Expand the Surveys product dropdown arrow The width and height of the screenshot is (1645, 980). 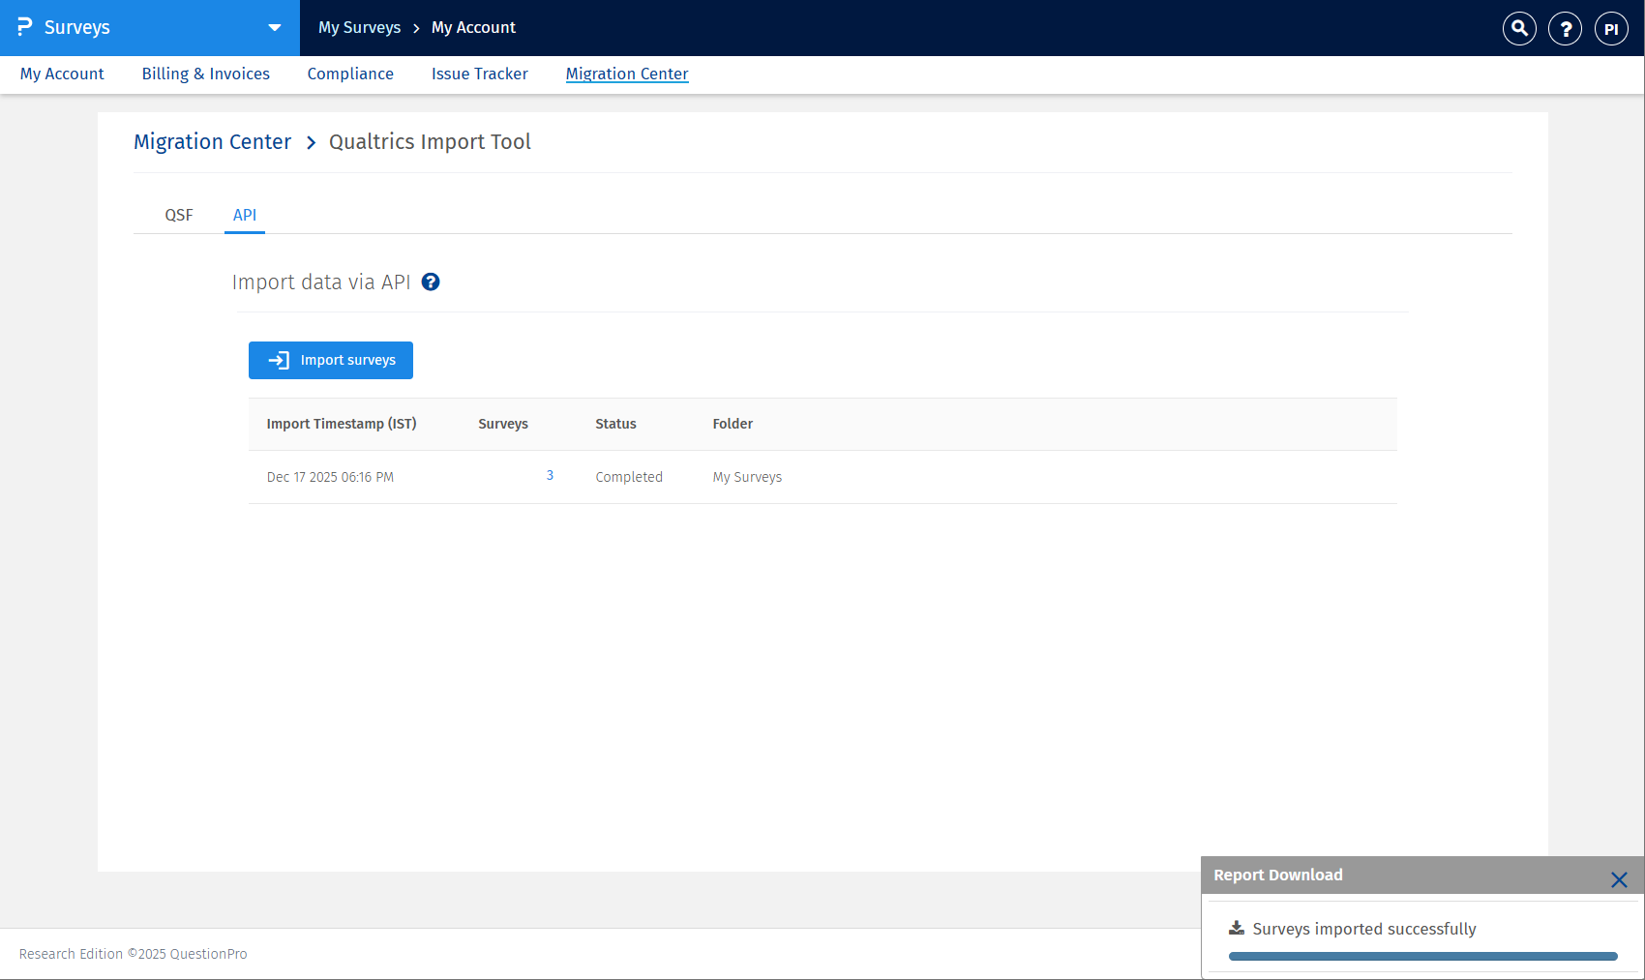275,28
